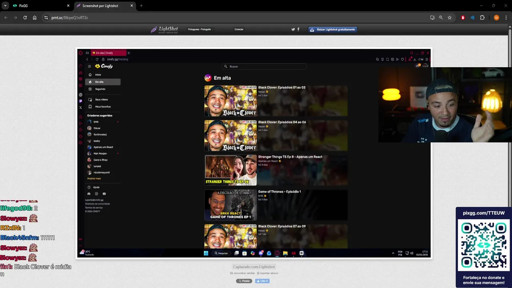Open Chrome's three-dot menu
The height and width of the screenshot is (288, 512).
[x=506, y=18]
